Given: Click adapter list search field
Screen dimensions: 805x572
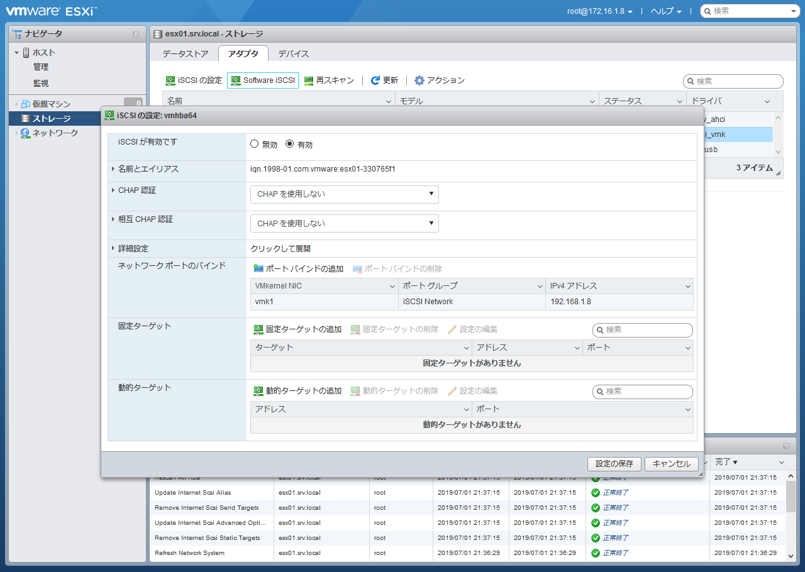Looking at the screenshot, I should pos(733,81).
